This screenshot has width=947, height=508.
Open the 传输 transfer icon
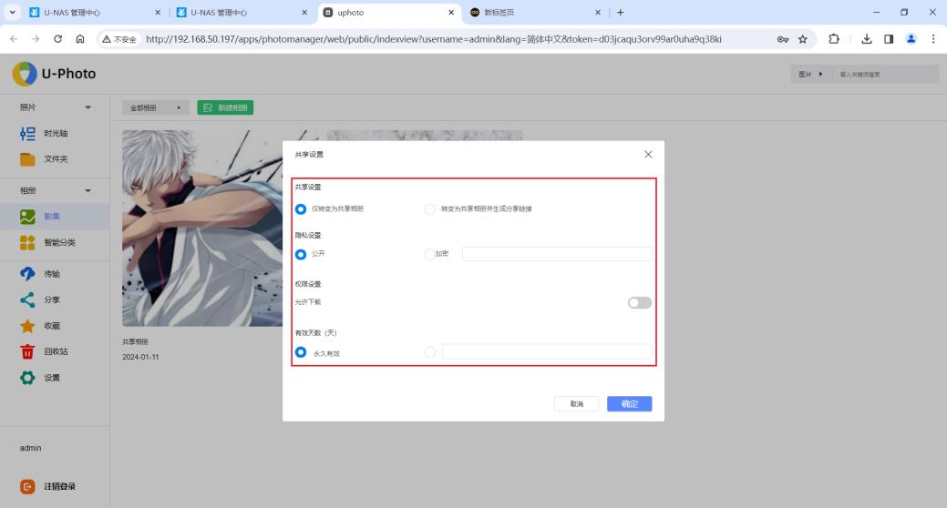[x=27, y=273]
